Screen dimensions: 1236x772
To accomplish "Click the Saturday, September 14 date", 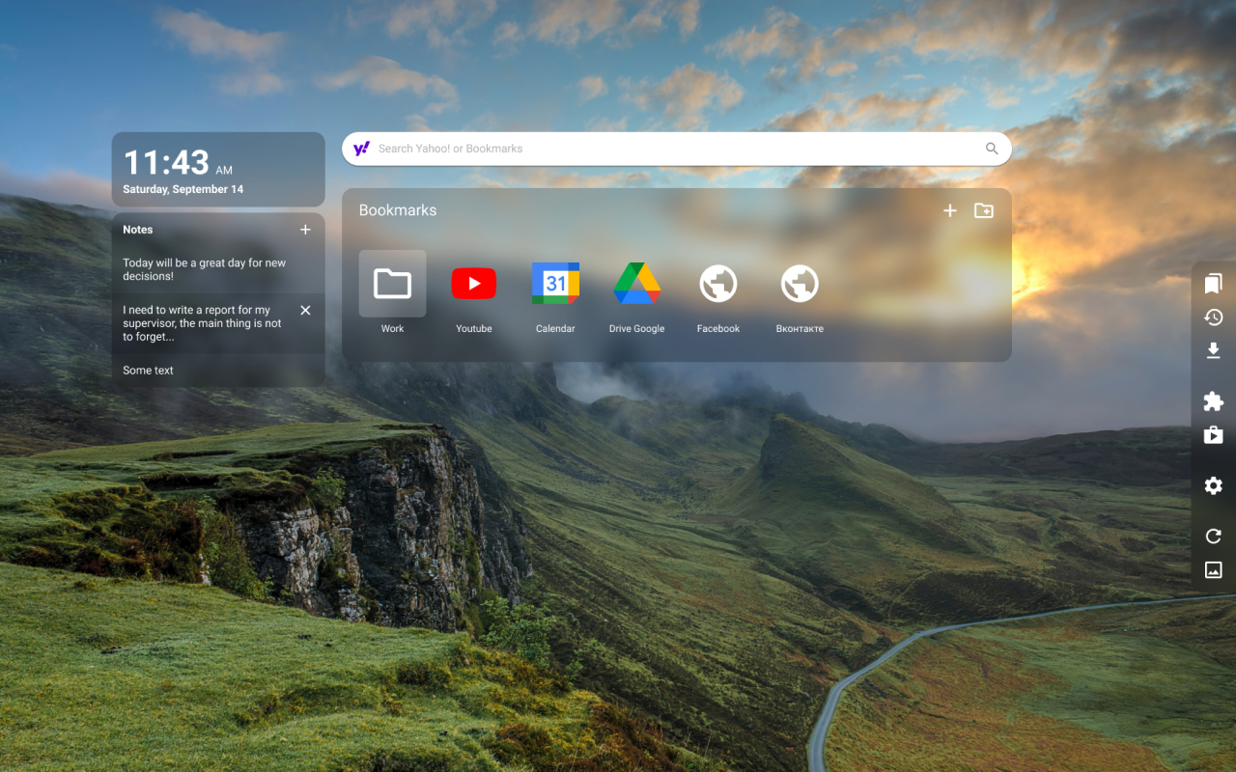I will pos(183,190).
